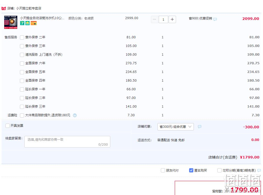The image size is (263, 195).
Task: Click the quantity input field showing 1
Action: 163,19
